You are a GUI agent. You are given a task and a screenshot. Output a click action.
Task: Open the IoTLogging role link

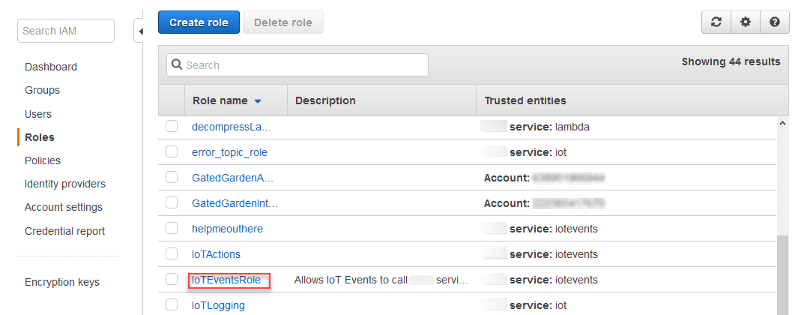point(218,305)
